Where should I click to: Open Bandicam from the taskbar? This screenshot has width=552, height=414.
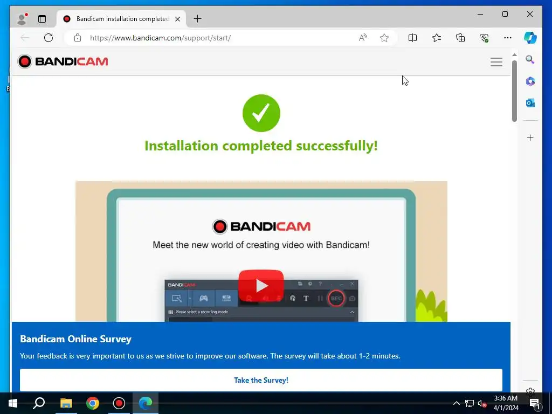point(119,403)
